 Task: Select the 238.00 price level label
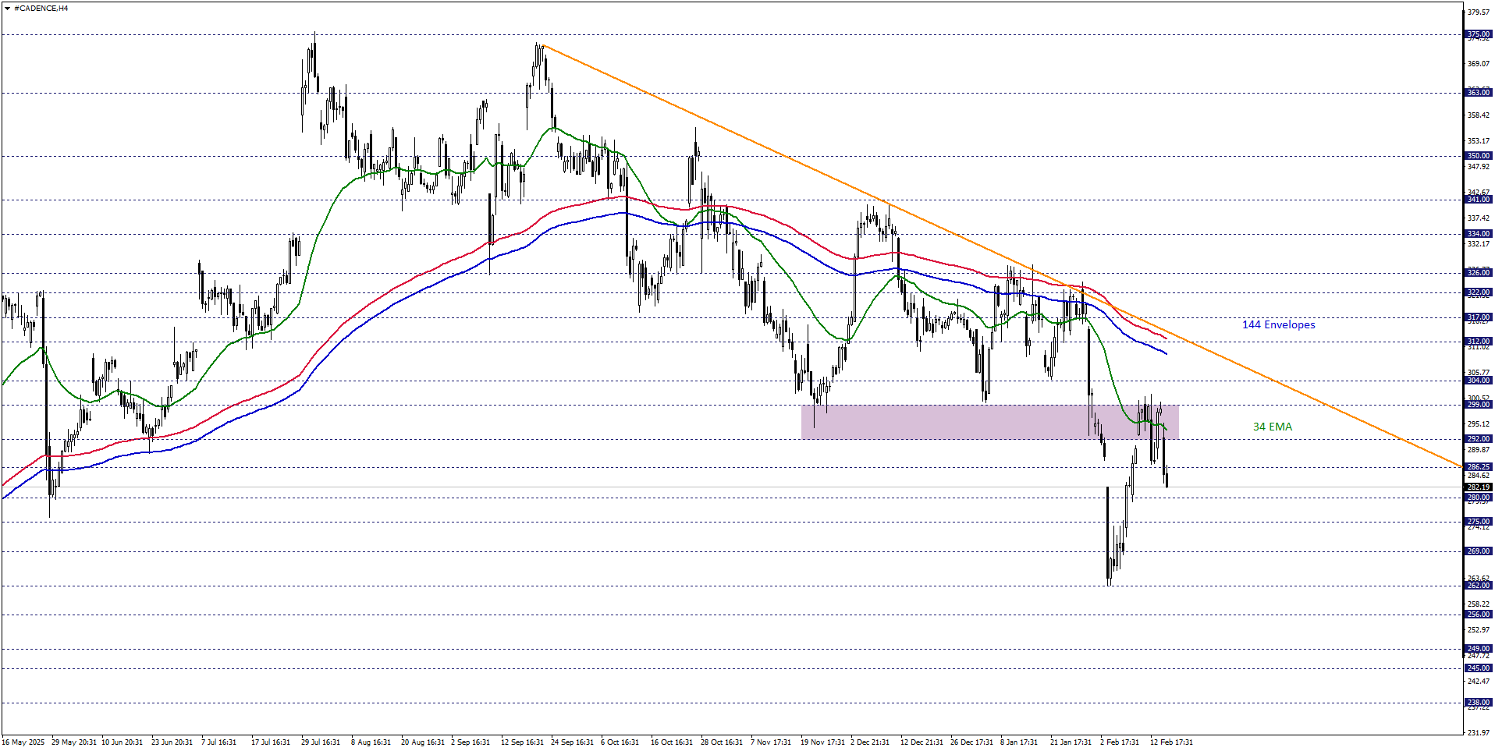(1478, 703)
